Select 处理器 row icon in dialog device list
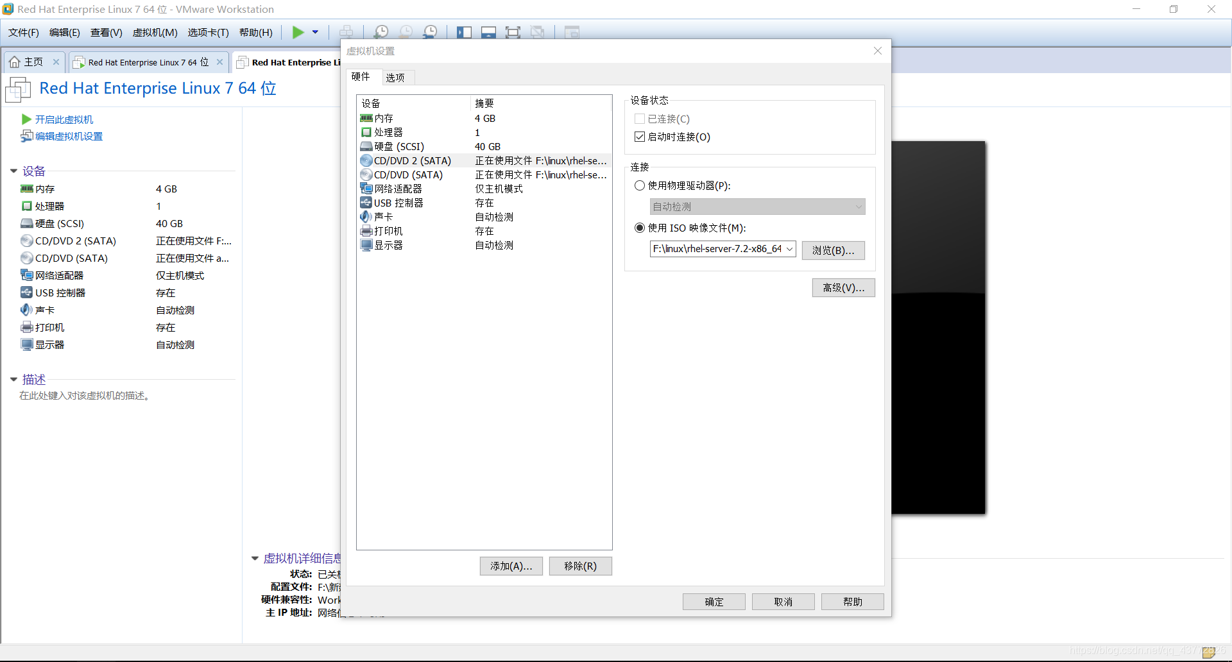This screenshot has width=1232, height=662. coord(366,132)
